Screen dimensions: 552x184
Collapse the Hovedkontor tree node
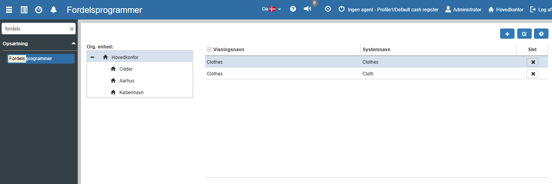[x=93, y=57]
